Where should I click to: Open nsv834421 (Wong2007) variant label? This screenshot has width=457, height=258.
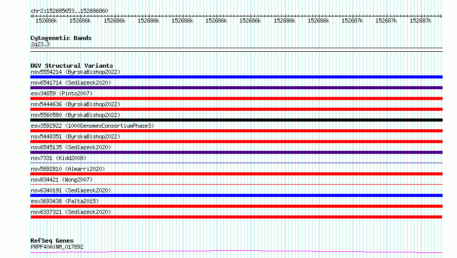tap(62, 180)
